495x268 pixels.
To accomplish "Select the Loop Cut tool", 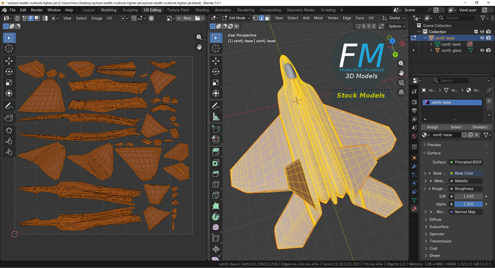I will tap(216, 184).
